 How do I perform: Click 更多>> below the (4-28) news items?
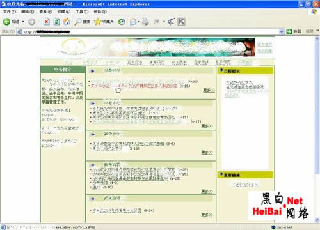[x=209, y=90]
